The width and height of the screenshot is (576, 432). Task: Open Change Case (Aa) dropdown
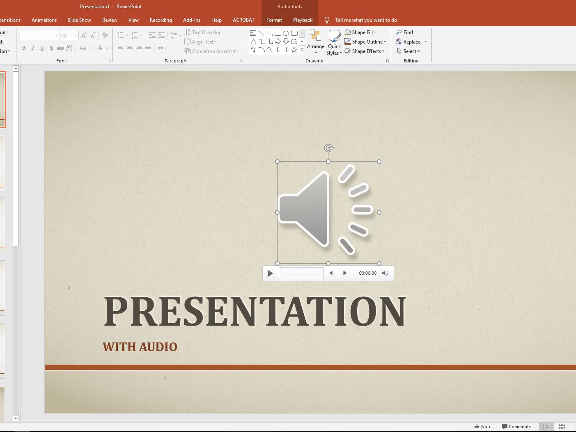click(x=84, y=48)
